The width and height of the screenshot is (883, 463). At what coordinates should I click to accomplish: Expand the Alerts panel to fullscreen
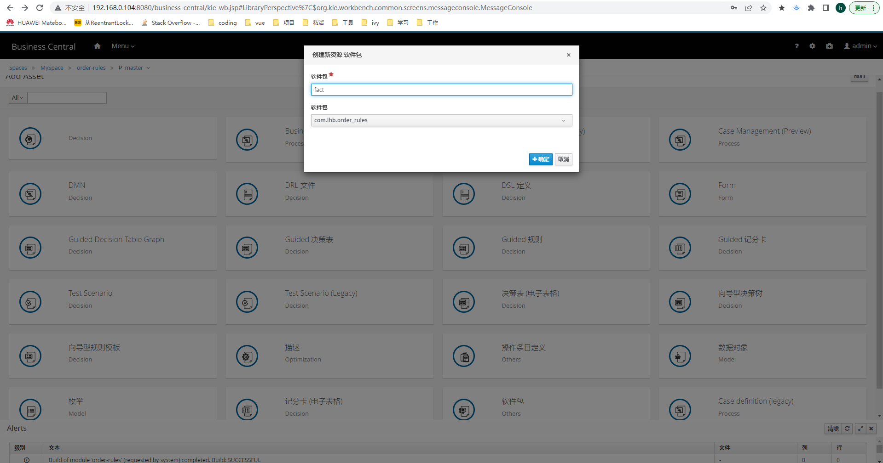coord(860,428)
